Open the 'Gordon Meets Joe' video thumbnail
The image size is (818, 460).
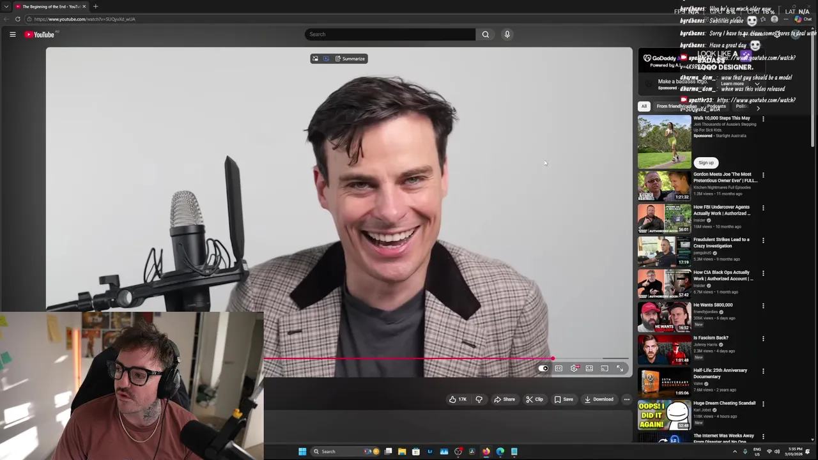point(664,186)
